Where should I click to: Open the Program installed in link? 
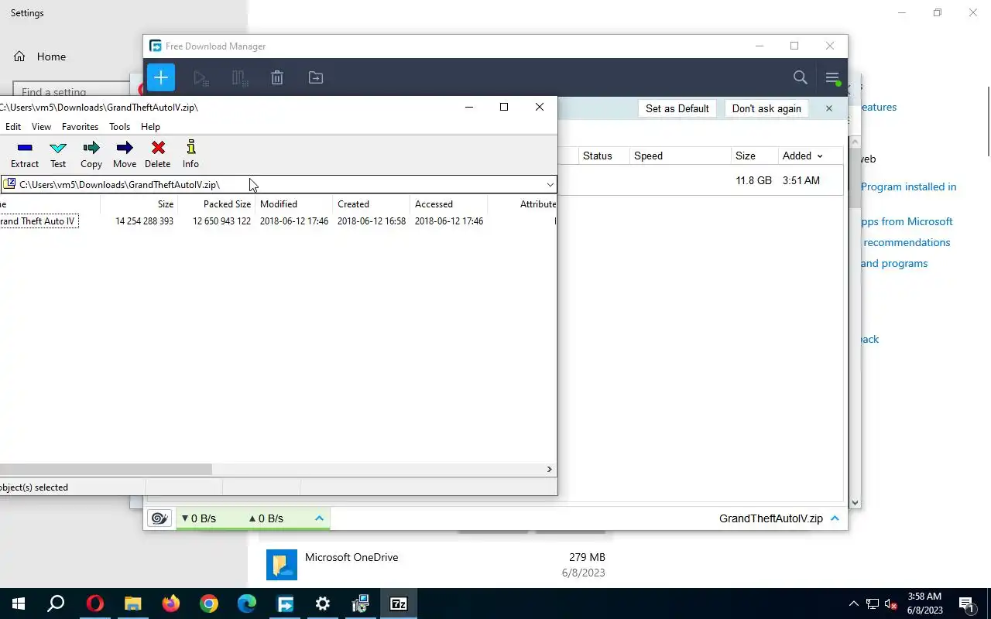pos(908,186)
